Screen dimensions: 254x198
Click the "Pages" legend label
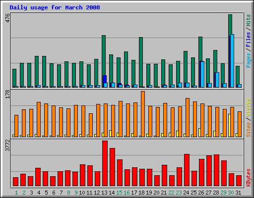248,60
